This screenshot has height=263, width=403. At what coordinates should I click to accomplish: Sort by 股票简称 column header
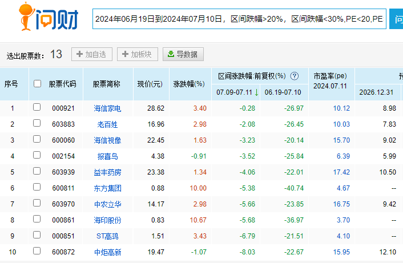pyautogui.click(x=106, y=84)
